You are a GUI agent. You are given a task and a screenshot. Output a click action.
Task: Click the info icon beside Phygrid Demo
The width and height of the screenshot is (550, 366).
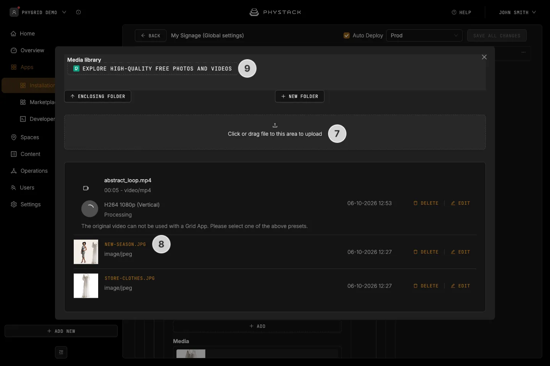tap(78, 12)
